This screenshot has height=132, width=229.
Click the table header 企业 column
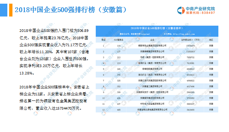152,40
